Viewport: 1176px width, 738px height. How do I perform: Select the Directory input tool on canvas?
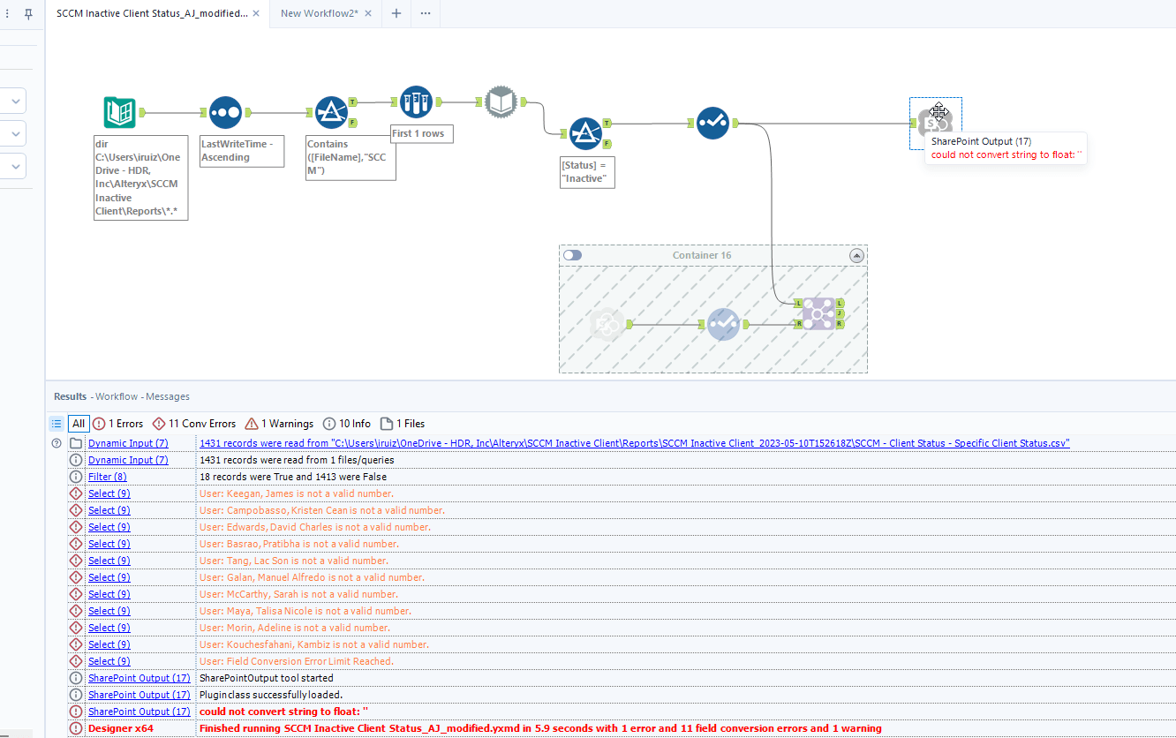click(x=119, y=112)
